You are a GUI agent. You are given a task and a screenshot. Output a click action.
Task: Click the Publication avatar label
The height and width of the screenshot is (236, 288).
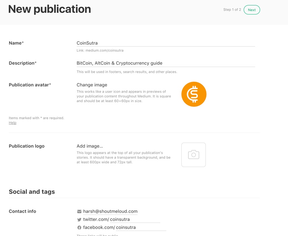tap(30, 85)
